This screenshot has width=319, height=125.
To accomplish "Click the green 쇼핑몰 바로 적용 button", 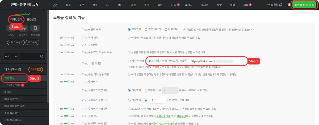I will [305, 5].
